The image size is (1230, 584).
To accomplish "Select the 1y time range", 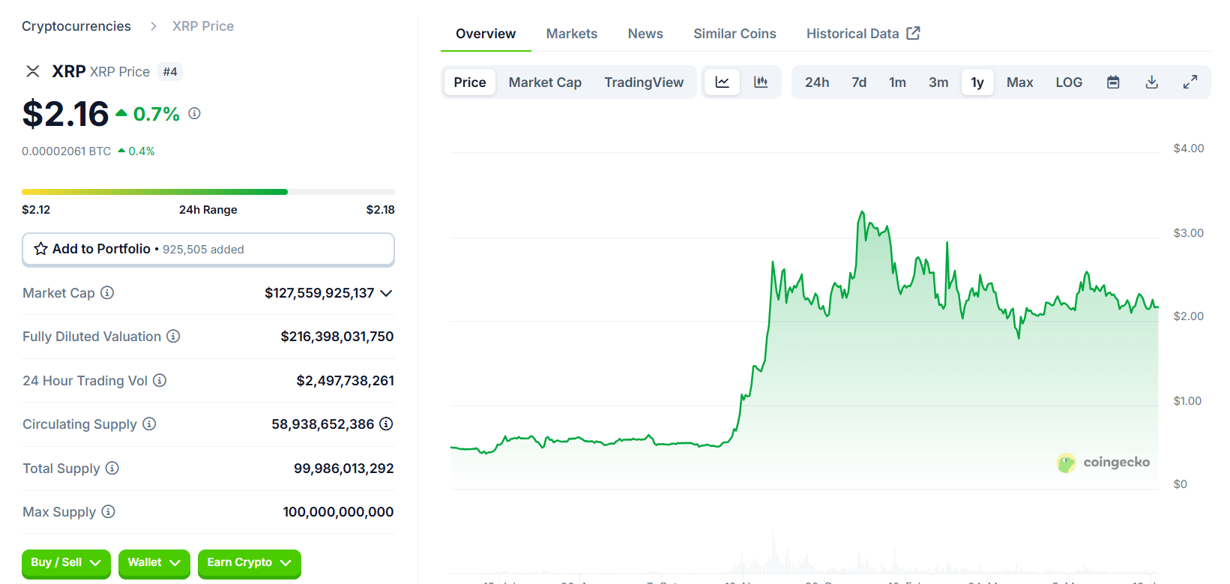I will 977,82.
